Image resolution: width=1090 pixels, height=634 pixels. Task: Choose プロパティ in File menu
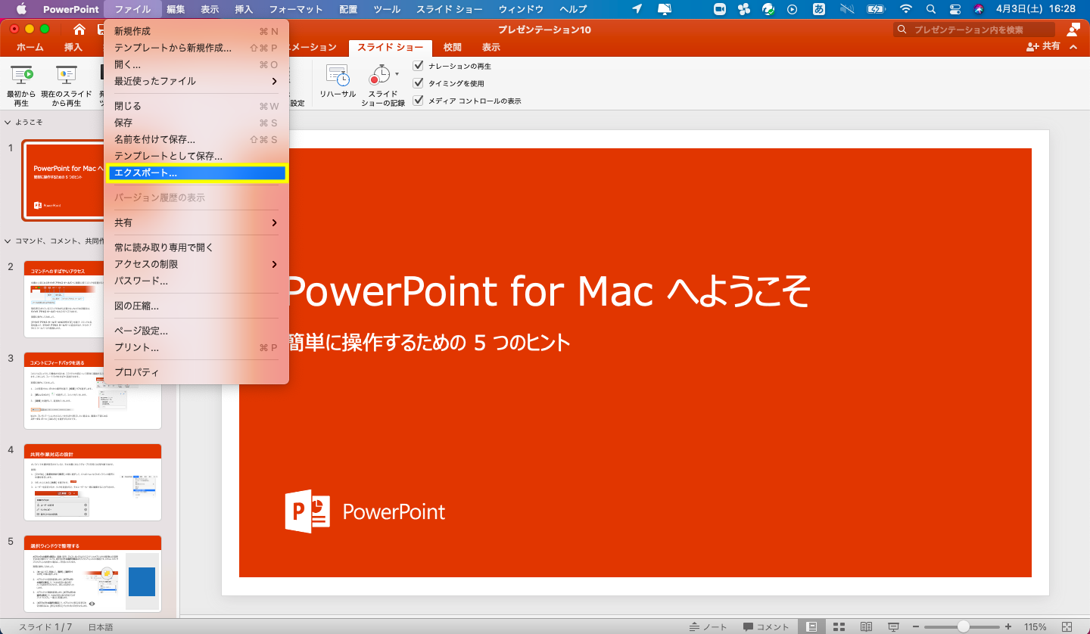196,372
